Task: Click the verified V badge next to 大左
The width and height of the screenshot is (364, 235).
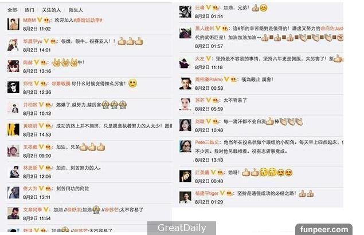Action: tap(208, 58)
